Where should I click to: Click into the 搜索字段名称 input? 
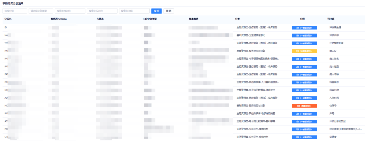pos(102,11)
